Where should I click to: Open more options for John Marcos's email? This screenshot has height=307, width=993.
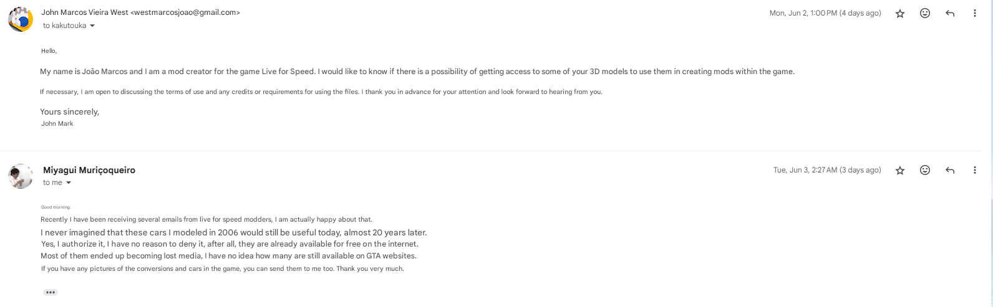(x=975, y=13)
